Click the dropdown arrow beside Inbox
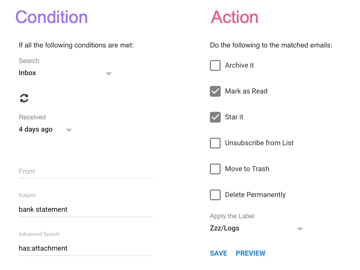Screen dimensions: 360x270 coord(108,73)
